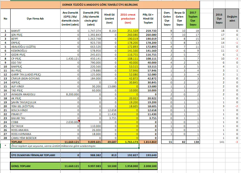Click CP PİLİÇ's 1.430.121 GPS value
This screenshot has width=241, height=173.
(70, 59)
